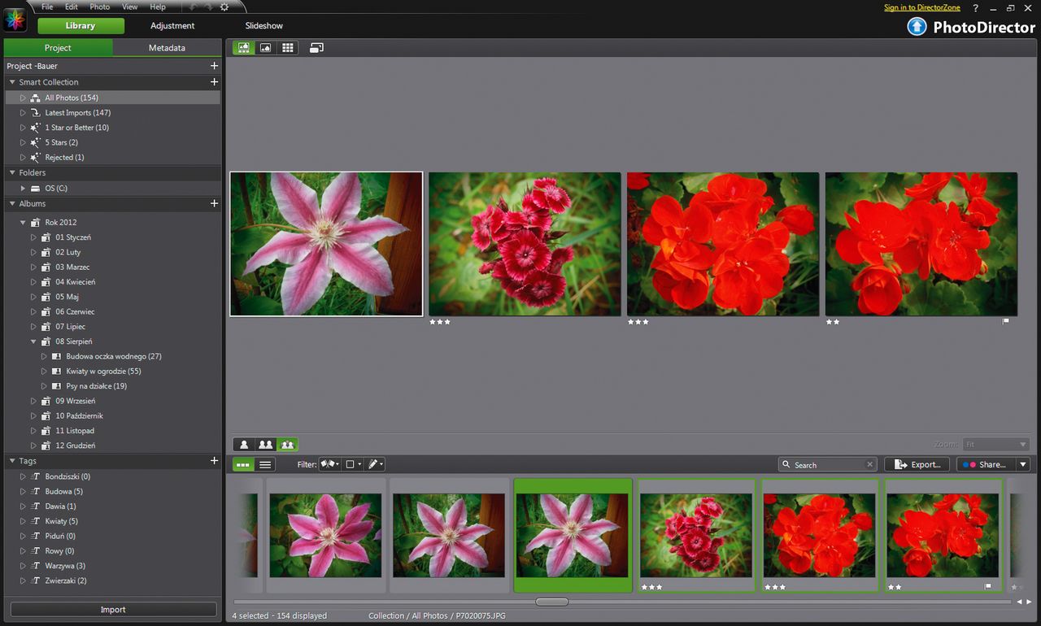Switch to viewer and browser mode
This screenshot has width=1041, height=626.
[x=242, y=48]
